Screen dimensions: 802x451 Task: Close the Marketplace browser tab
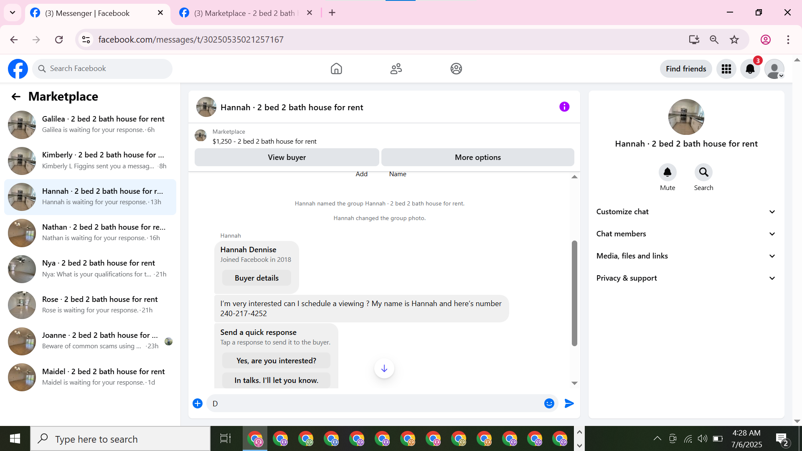point(310,13)
